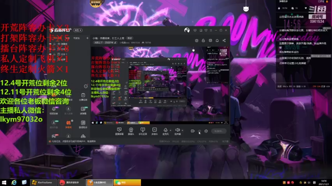Image resolution: width=332 pixels, height=186 pixels.
Task: Toggle the preview eye icon in toolbar
Action: coord(200,131)
